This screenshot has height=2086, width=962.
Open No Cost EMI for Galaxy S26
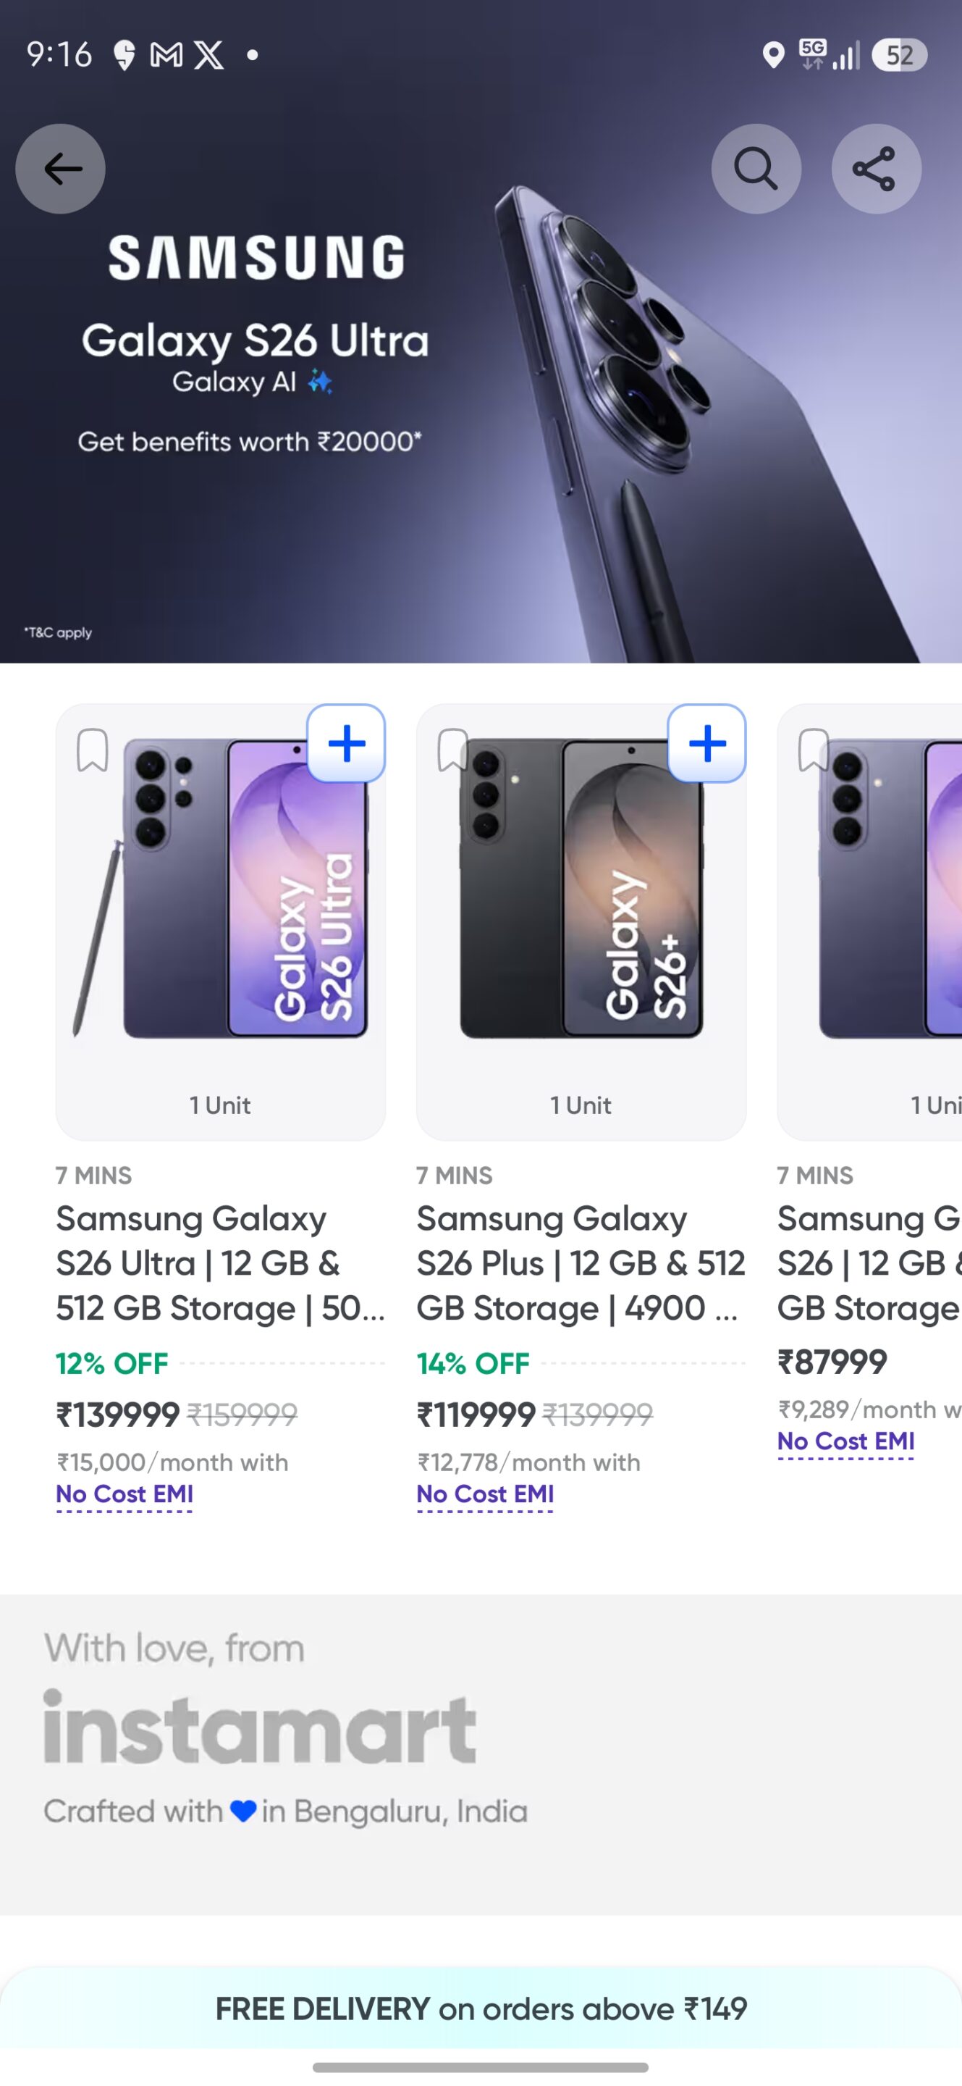pyautogui.click(x=845, y=1441)
